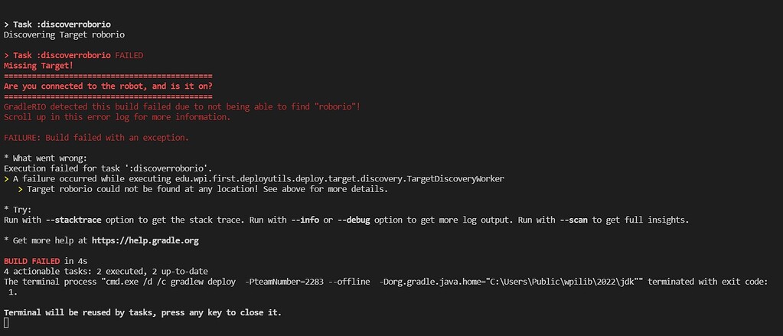Click the red 'Missing Target!' message
This screenshot has width=783, height=336.
point(38,66)
